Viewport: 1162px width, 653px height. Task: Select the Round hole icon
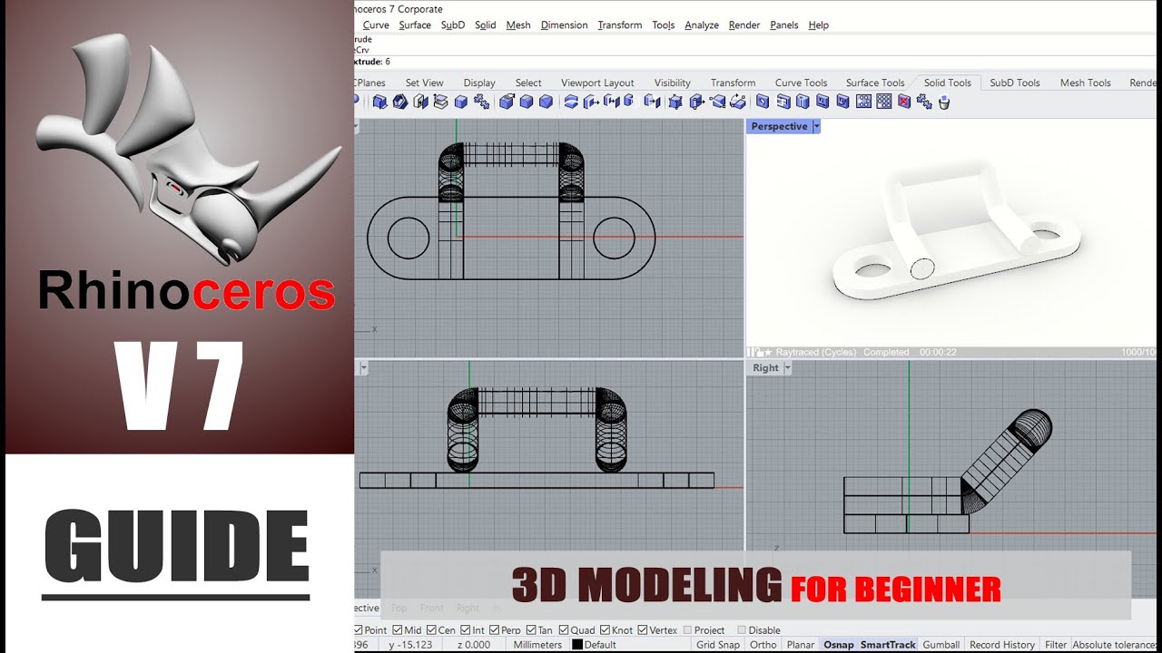point(763,102)
